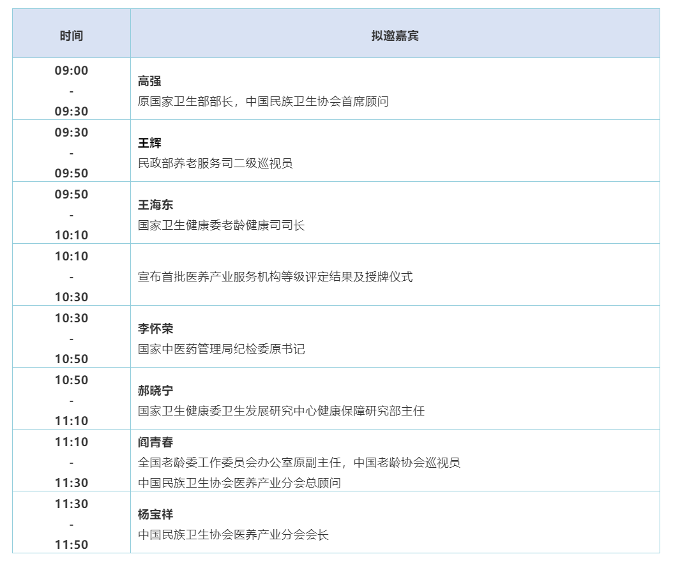The height and width of the screenshot is (561, 673).
Task: Click the 09:00 start time
Action: (72, 71)
